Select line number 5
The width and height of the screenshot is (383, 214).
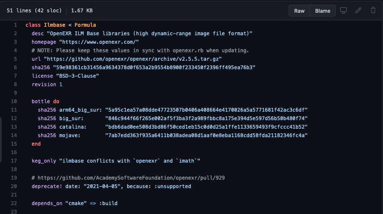15,59
